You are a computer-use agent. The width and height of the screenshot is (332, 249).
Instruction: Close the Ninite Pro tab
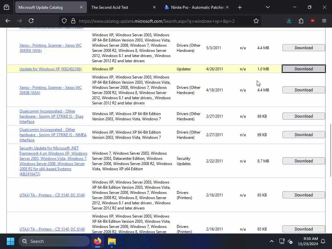(x=227, y=7)
